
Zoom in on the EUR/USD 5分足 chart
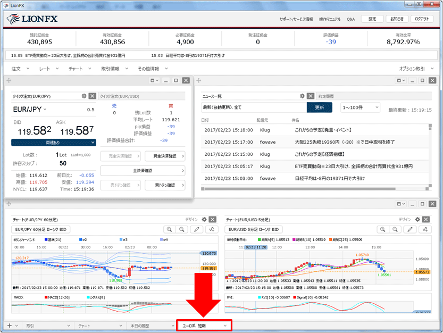click(383, 229)
